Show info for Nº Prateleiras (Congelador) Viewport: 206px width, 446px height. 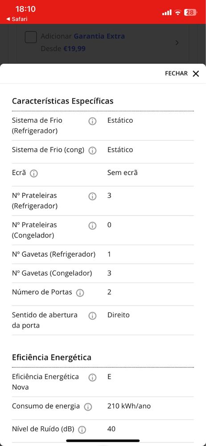[92, 226]
